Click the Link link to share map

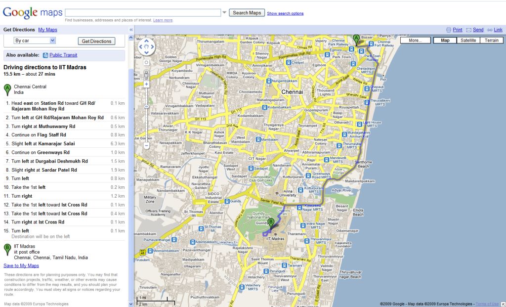click(x=498, y=30)
